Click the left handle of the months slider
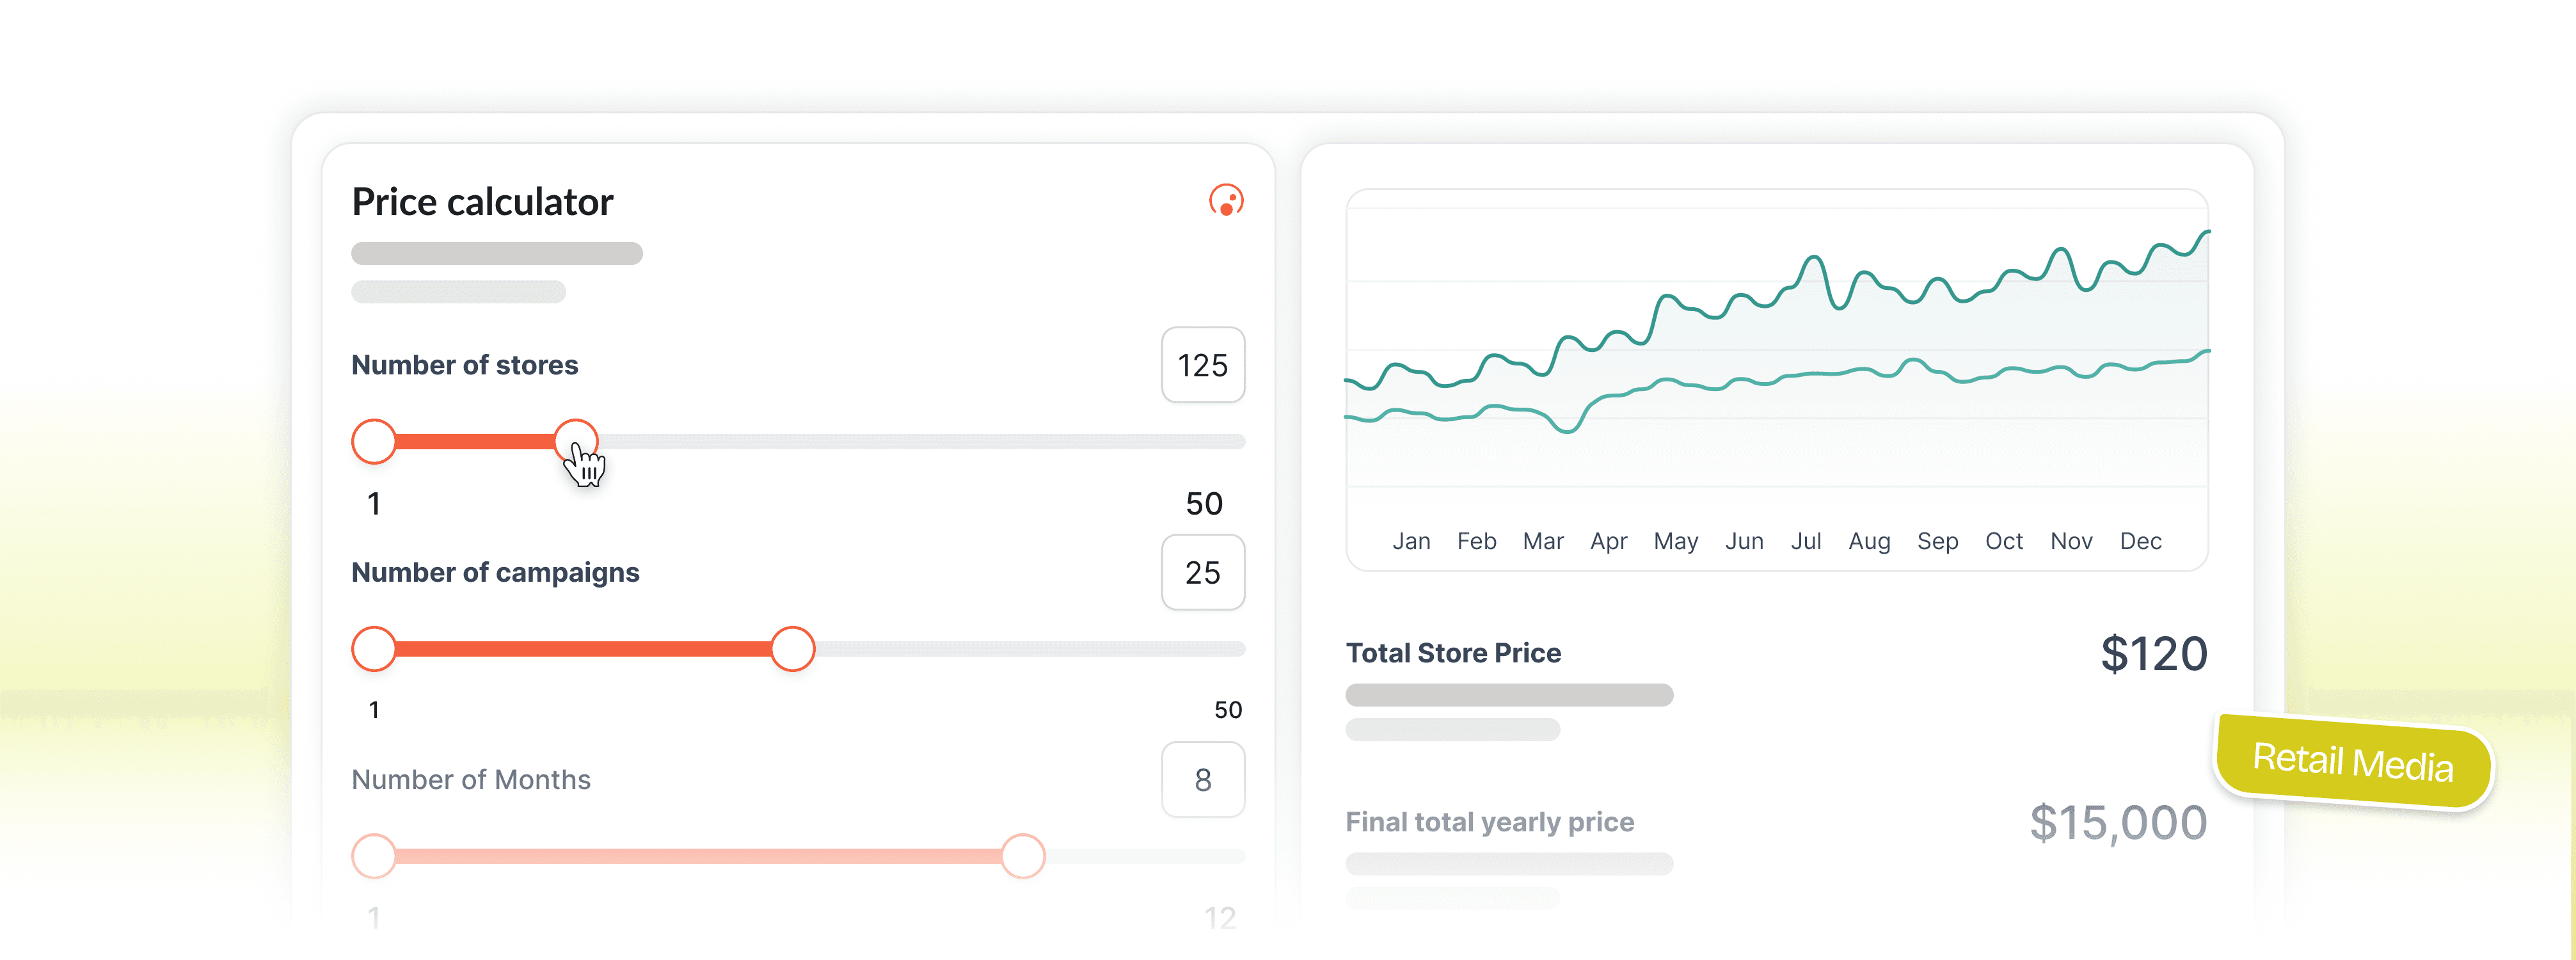The height and width of the screenshot is (960, 2576). (x=374, y=856)
